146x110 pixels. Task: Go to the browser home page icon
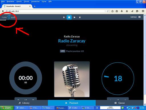click(127, 11)
